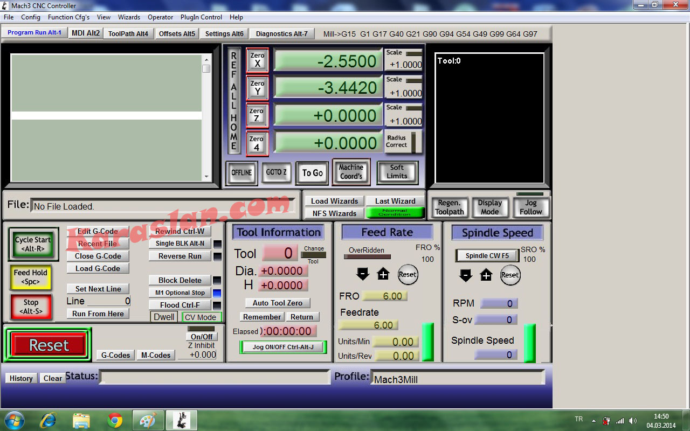Toggle Z Inhibit On/Off button
The width and height of the screenshot is (690, 431).
202,337
